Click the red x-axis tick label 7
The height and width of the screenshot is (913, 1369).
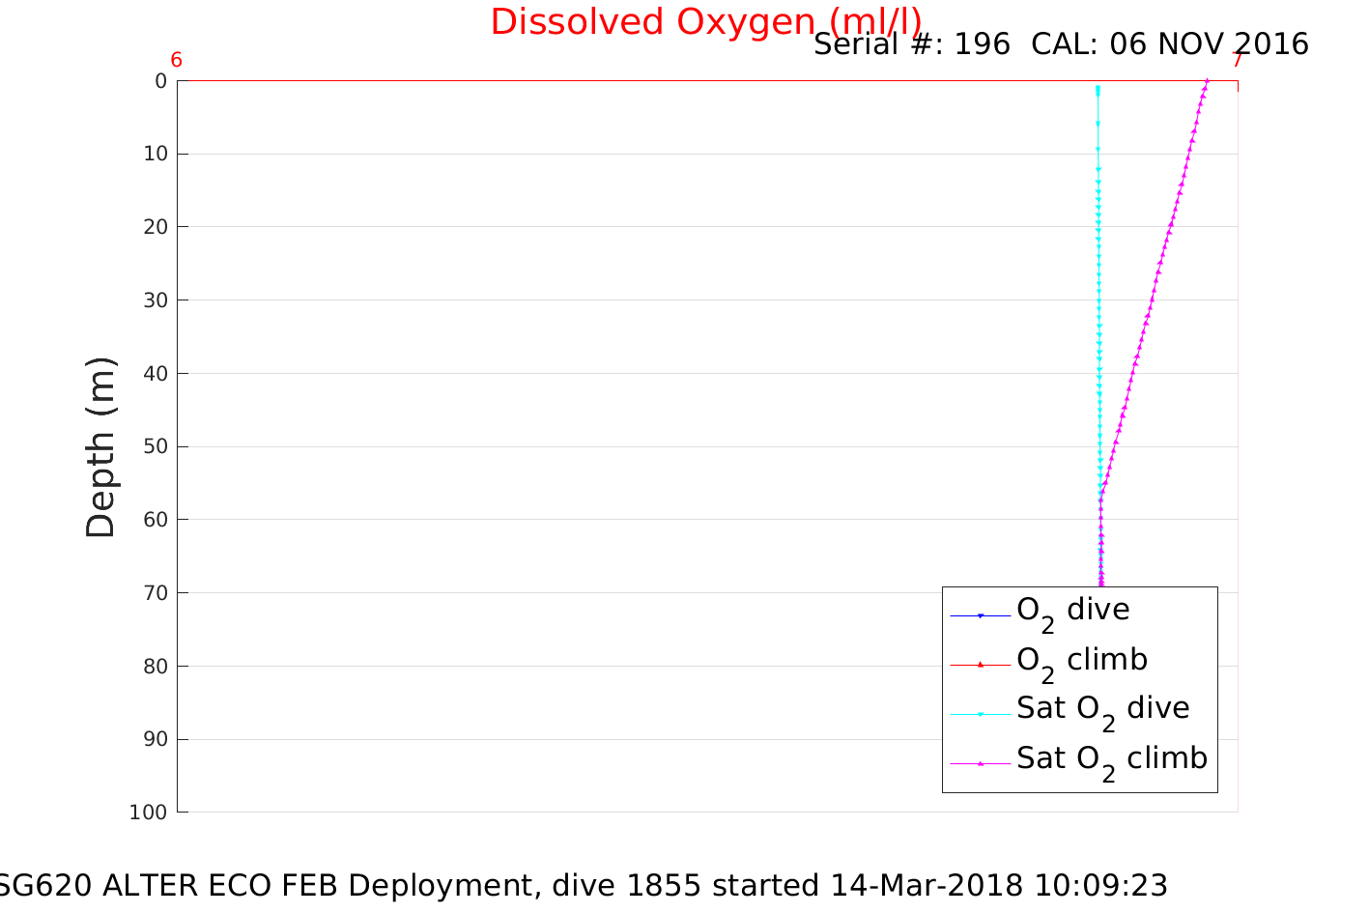(1237, 61)
